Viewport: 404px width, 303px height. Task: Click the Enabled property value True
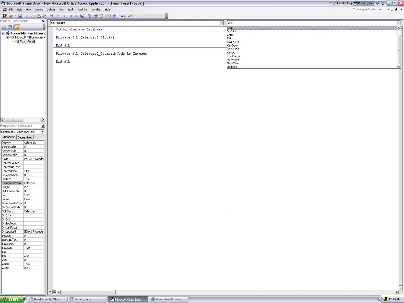[x=34, y=179]
